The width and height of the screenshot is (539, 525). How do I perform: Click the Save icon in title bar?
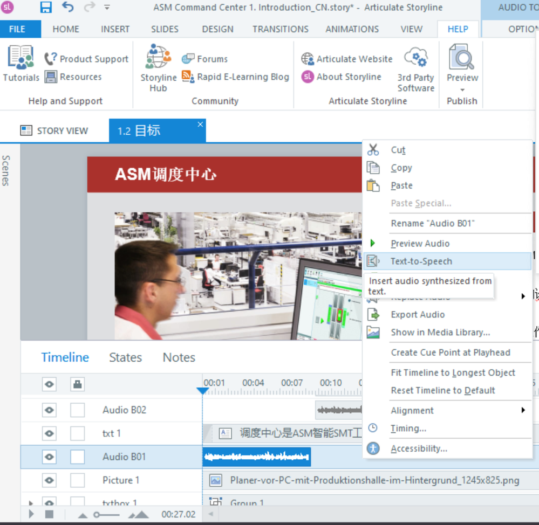(x=46, y=7)
